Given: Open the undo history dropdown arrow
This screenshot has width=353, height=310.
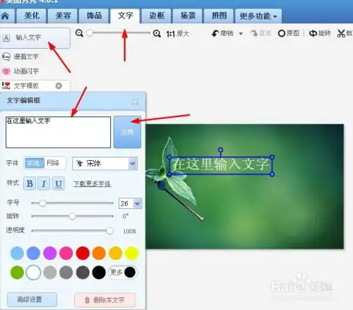Looking at the screenshot, I should point(241,34).
